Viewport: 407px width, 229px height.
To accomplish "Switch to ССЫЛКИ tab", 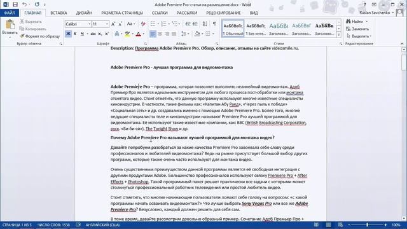I will coord(160,13).
